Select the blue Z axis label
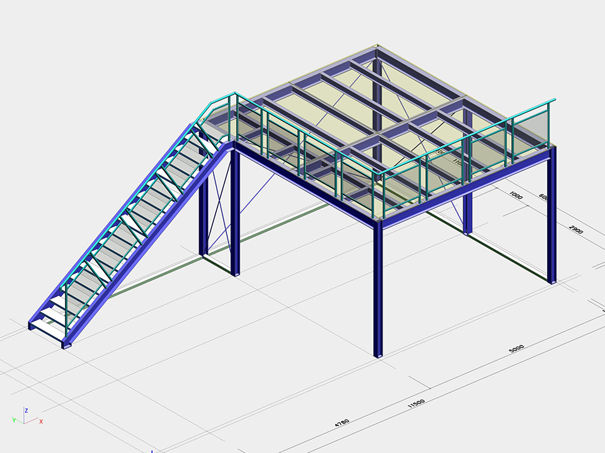The height and width of the screenshot is (453, 605). click(26, 410)
